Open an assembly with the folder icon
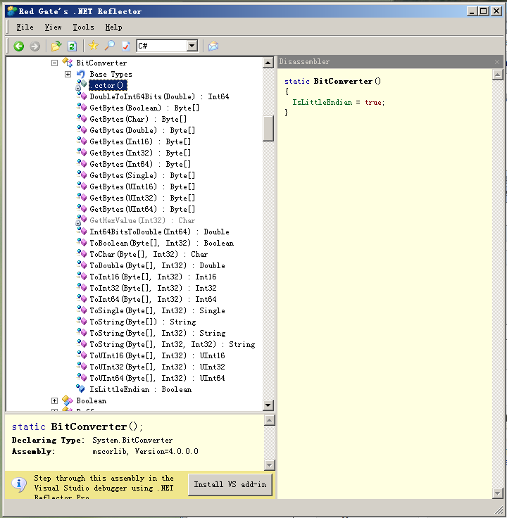Viewport: 507px width, 518px height. (56, 46)
